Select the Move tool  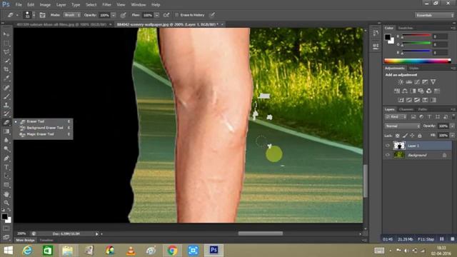click(x=6, y=34)
